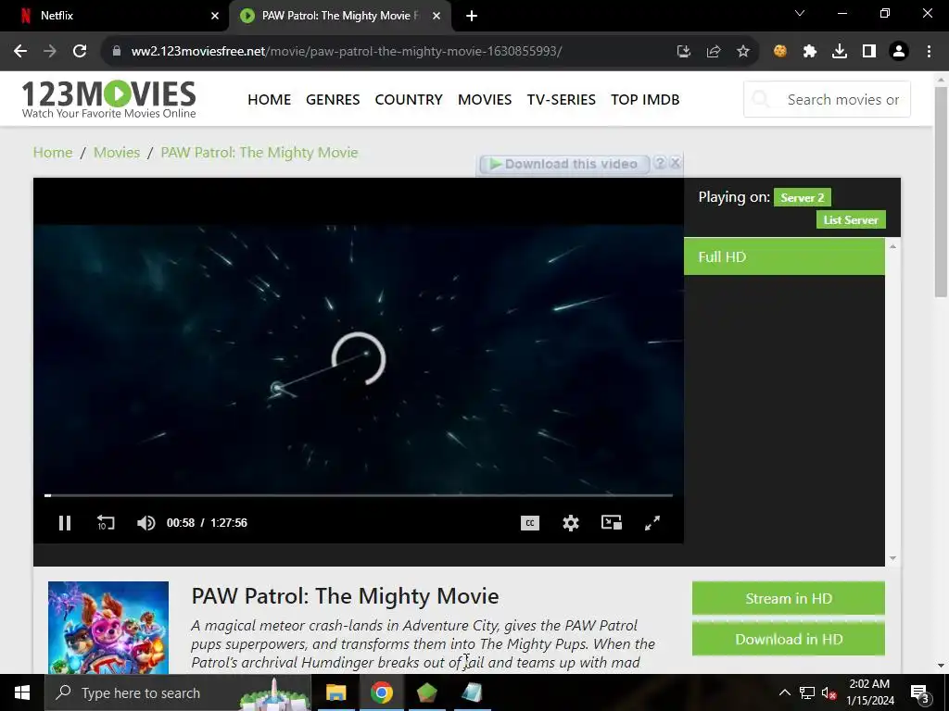This screenshot has width=949, height=711.
Task: Open the tab search dropdown chevron
Action: 800,13
